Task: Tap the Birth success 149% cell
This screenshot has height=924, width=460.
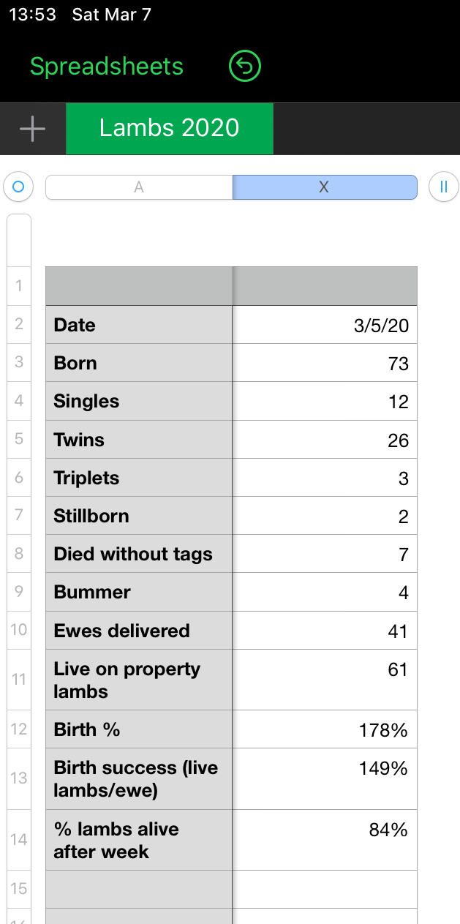Action: coord(325,778)
